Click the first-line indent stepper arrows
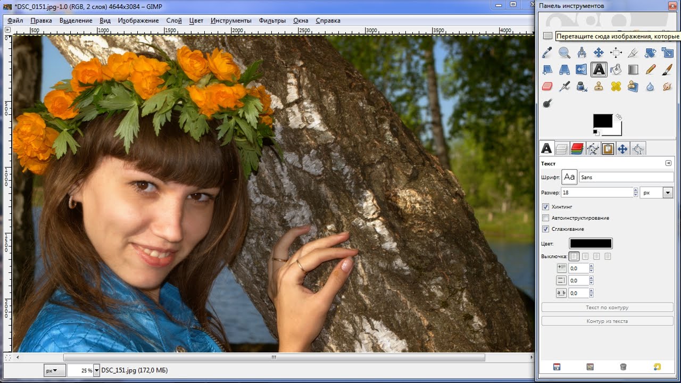The width and height of the screenshot is (681, 383). pos(591,269)
